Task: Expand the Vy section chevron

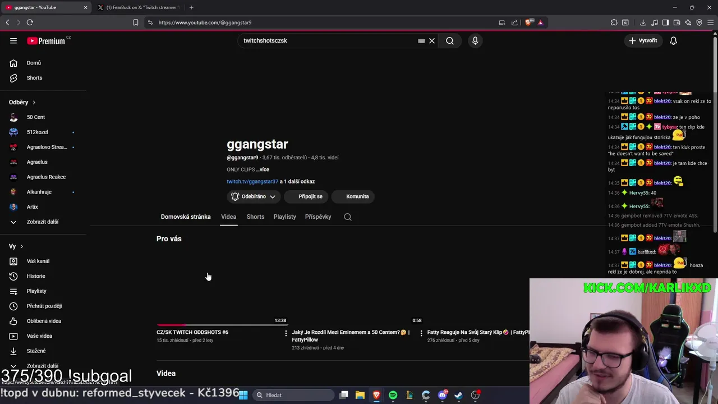Action: click(x=21, y=246)
